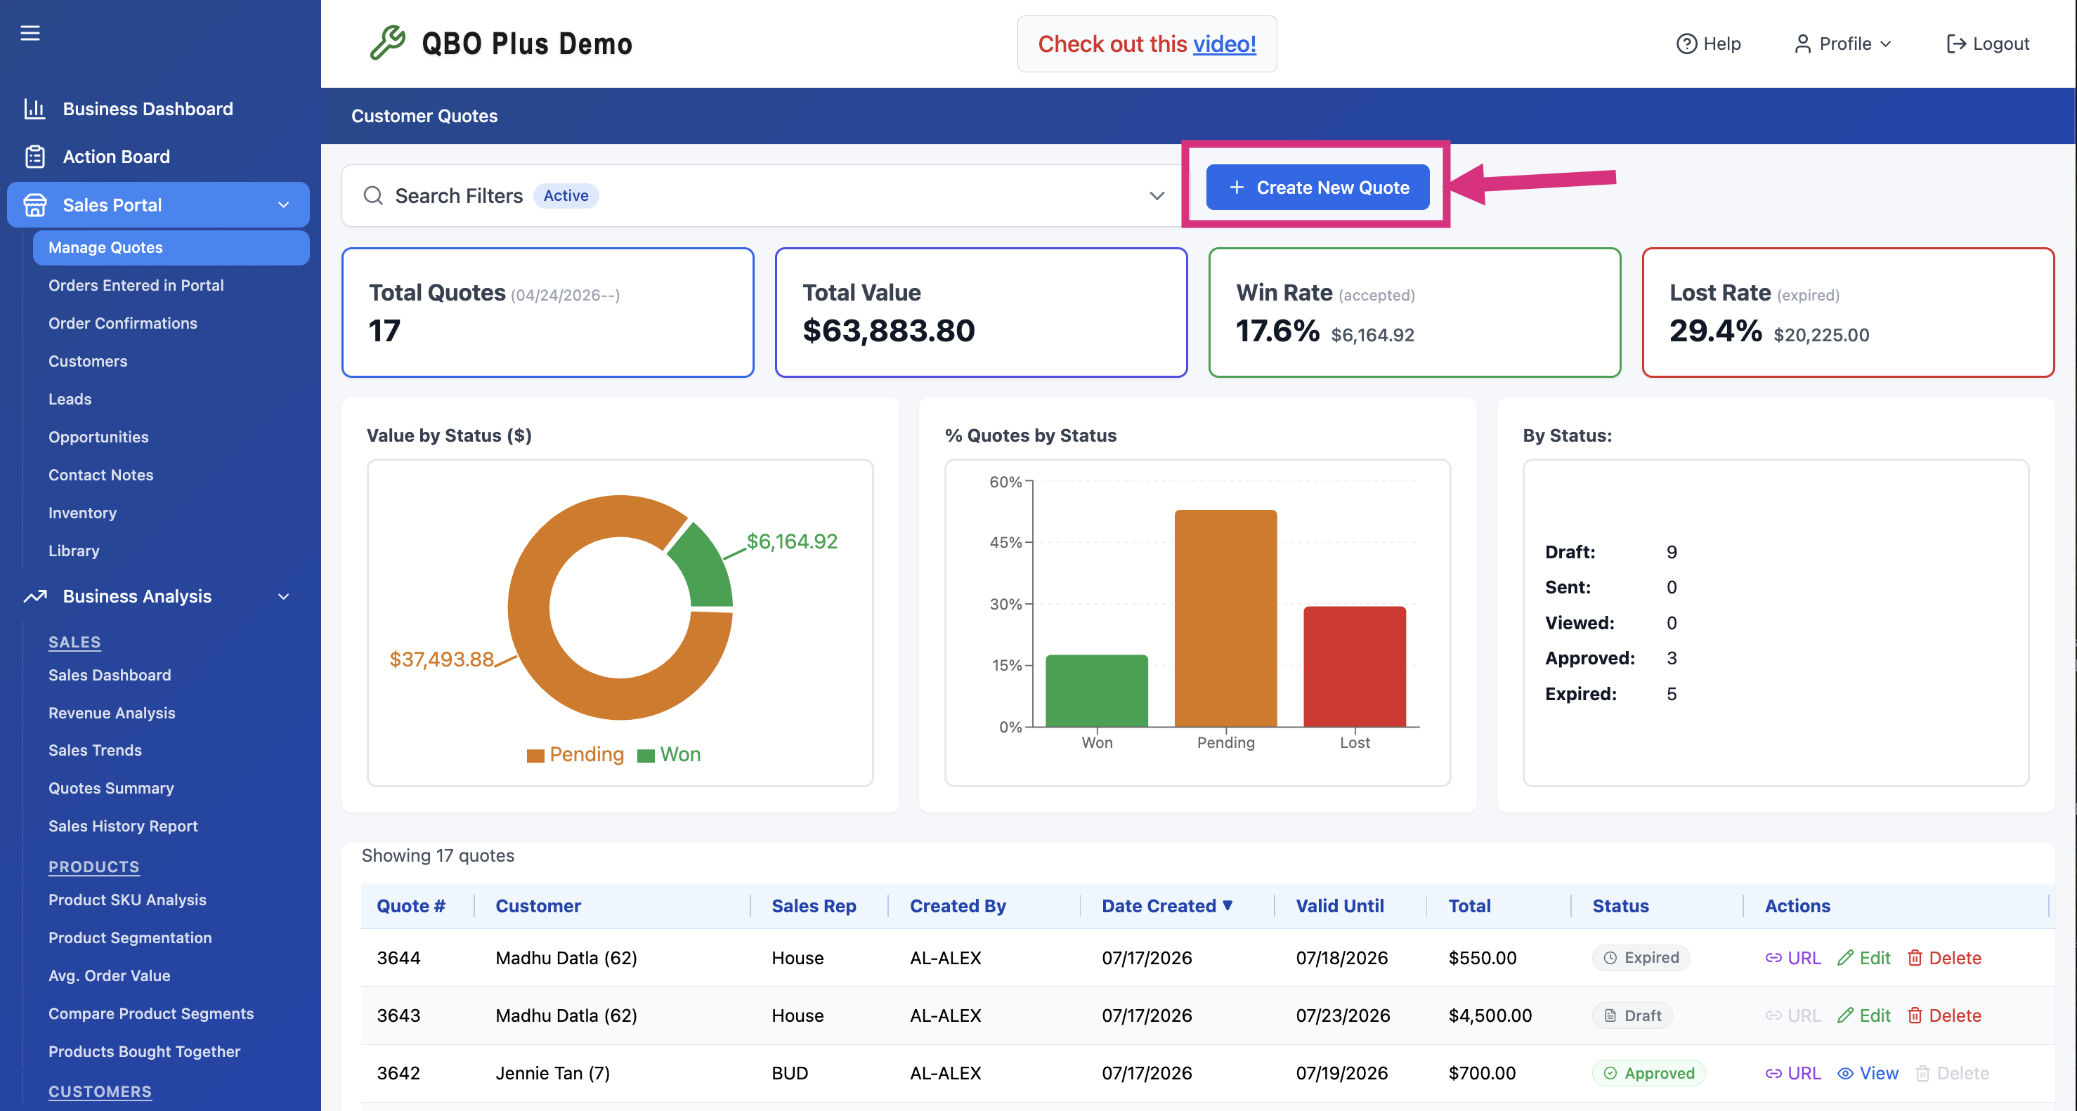Click the Logout icon
2077x1111 pixels.
1955,44
